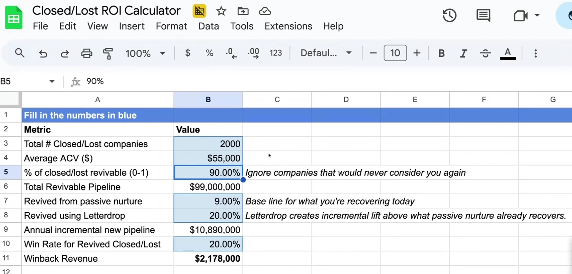The height and width of the screenshot is (274, 572).
Task: Activate the paint format tool
Action: tap(108, 53)
